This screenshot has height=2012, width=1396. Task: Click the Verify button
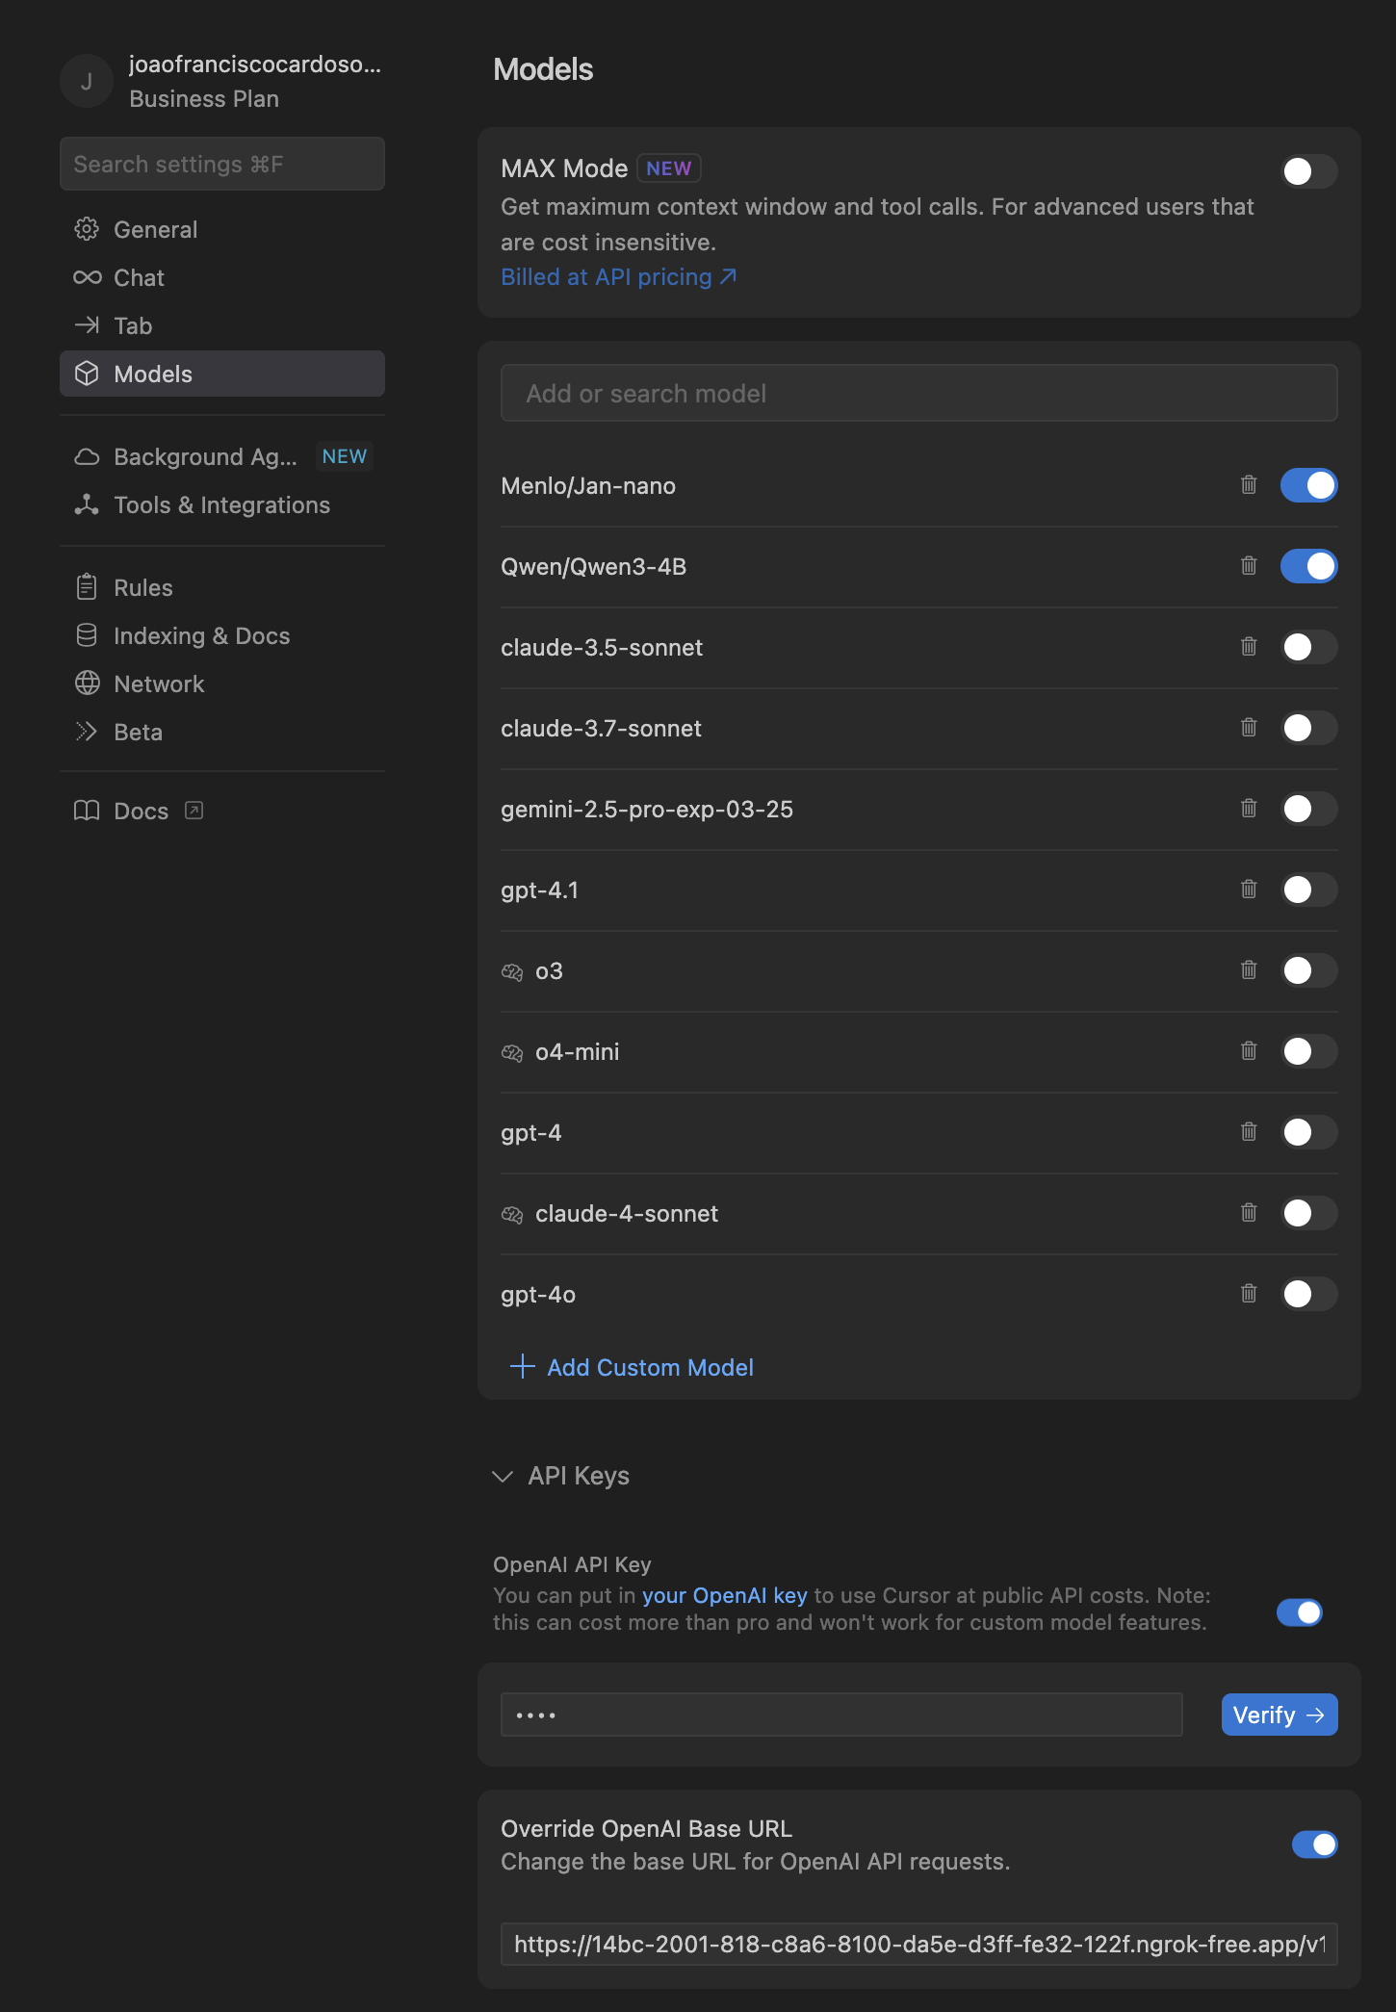pos(1279,1715)
